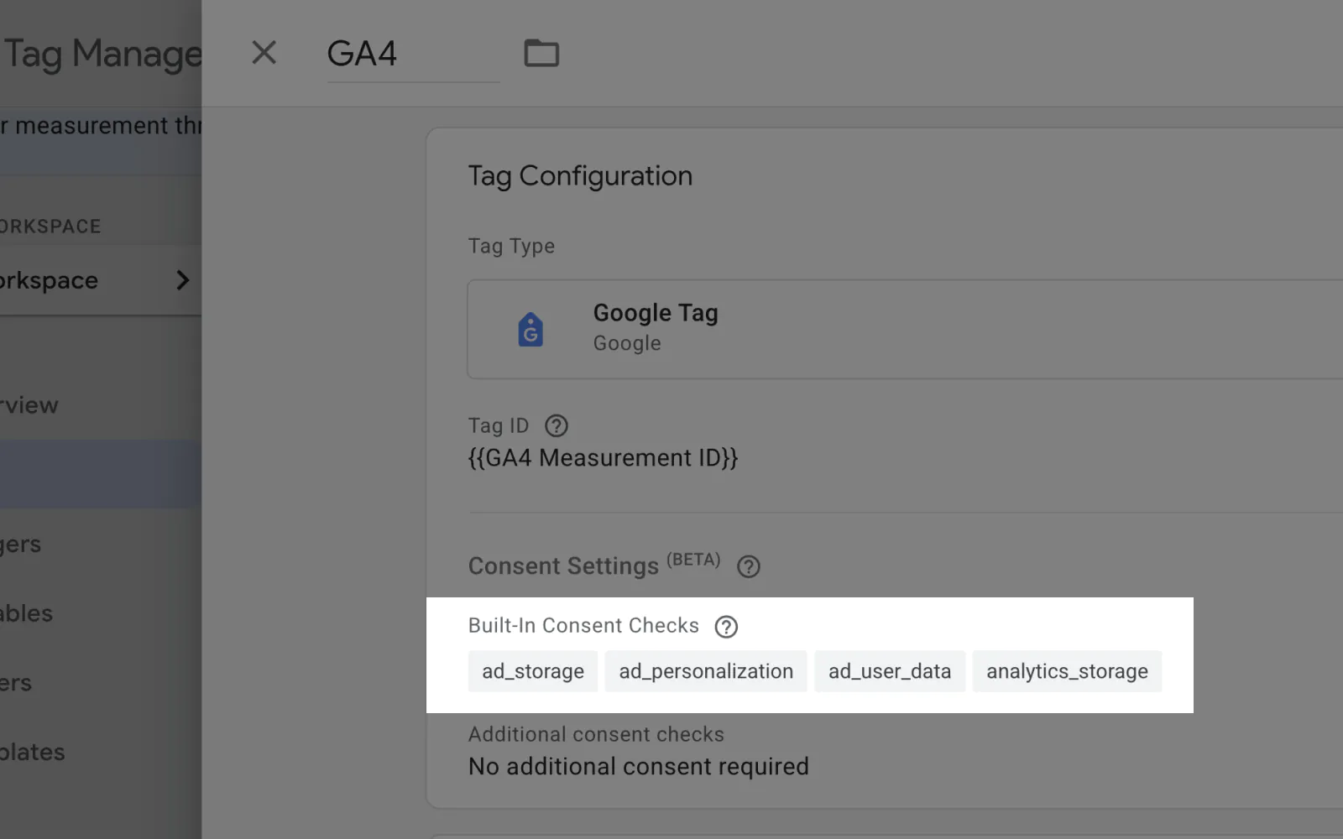Click the folder icon beside the tag name
1343x839 pixels.
click(541, 53)
